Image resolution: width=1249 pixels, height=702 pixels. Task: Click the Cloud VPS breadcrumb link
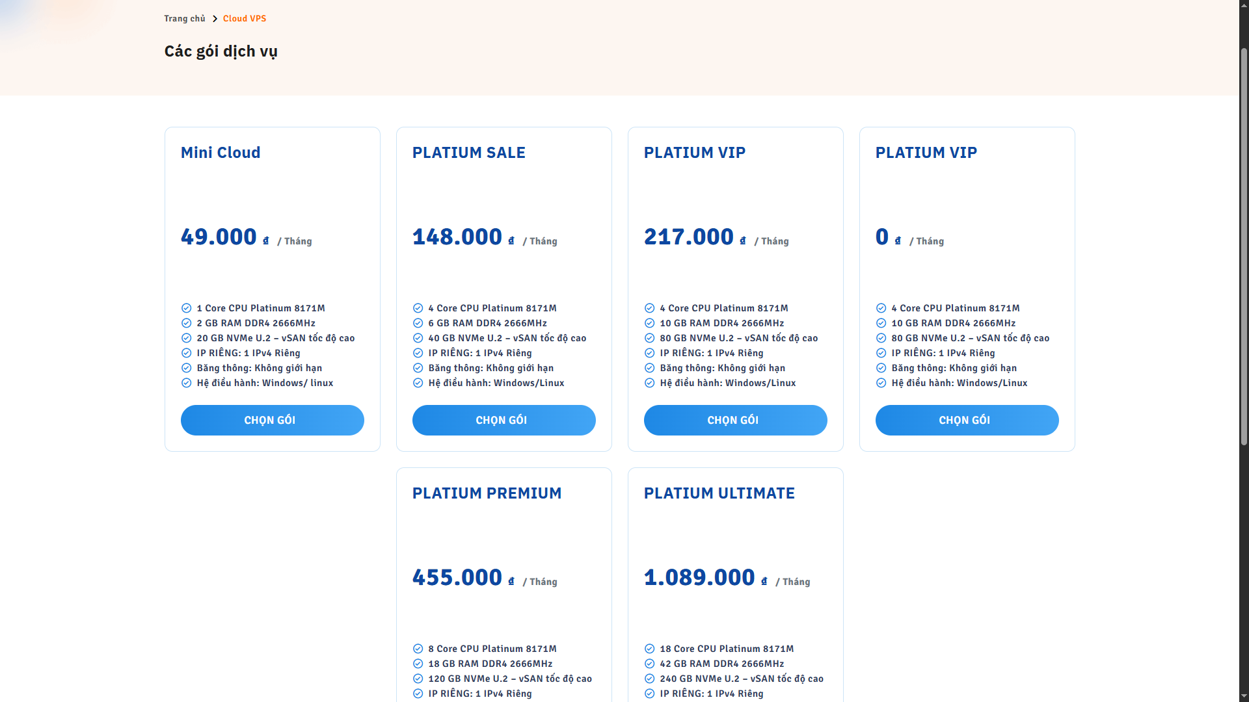coord(245,18)
